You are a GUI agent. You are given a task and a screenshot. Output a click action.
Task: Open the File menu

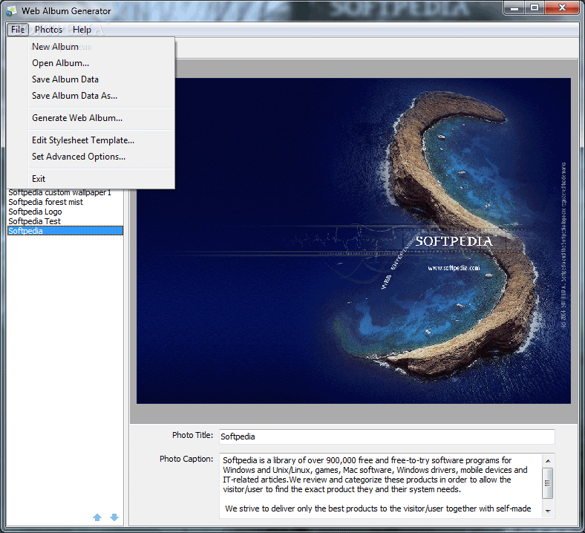[18, 30]
